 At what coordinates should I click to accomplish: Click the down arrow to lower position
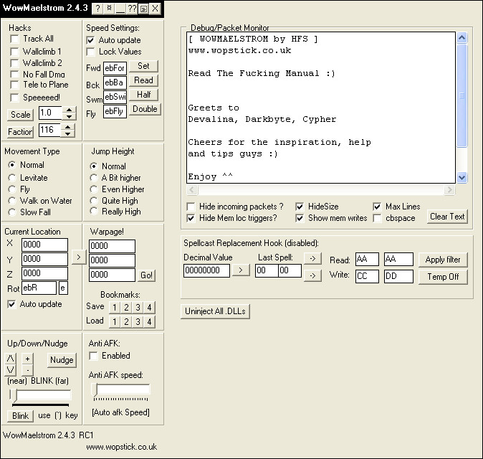[10, 370]
